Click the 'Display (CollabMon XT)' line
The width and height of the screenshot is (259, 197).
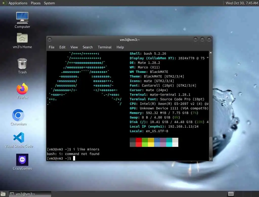coord(169,58)
